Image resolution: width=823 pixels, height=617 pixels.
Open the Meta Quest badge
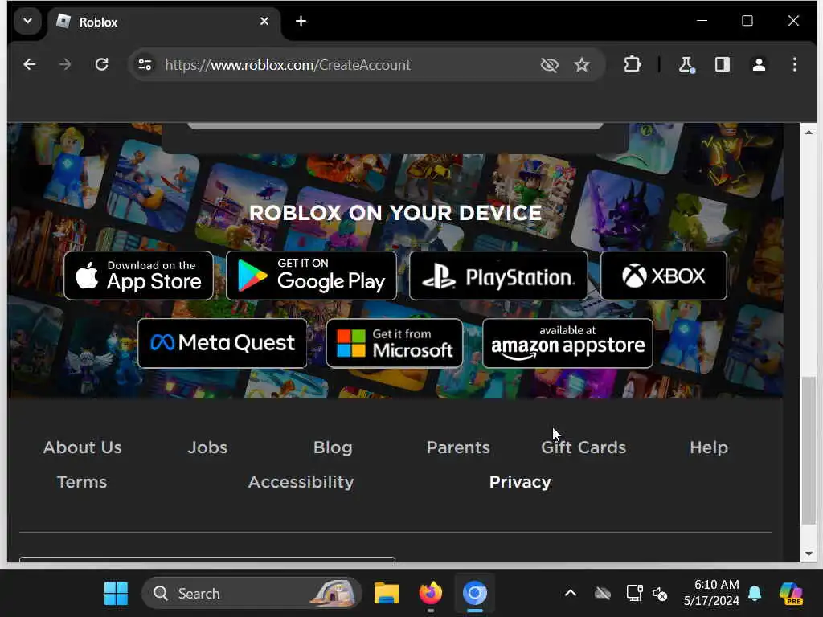click(x=222, y=343)
